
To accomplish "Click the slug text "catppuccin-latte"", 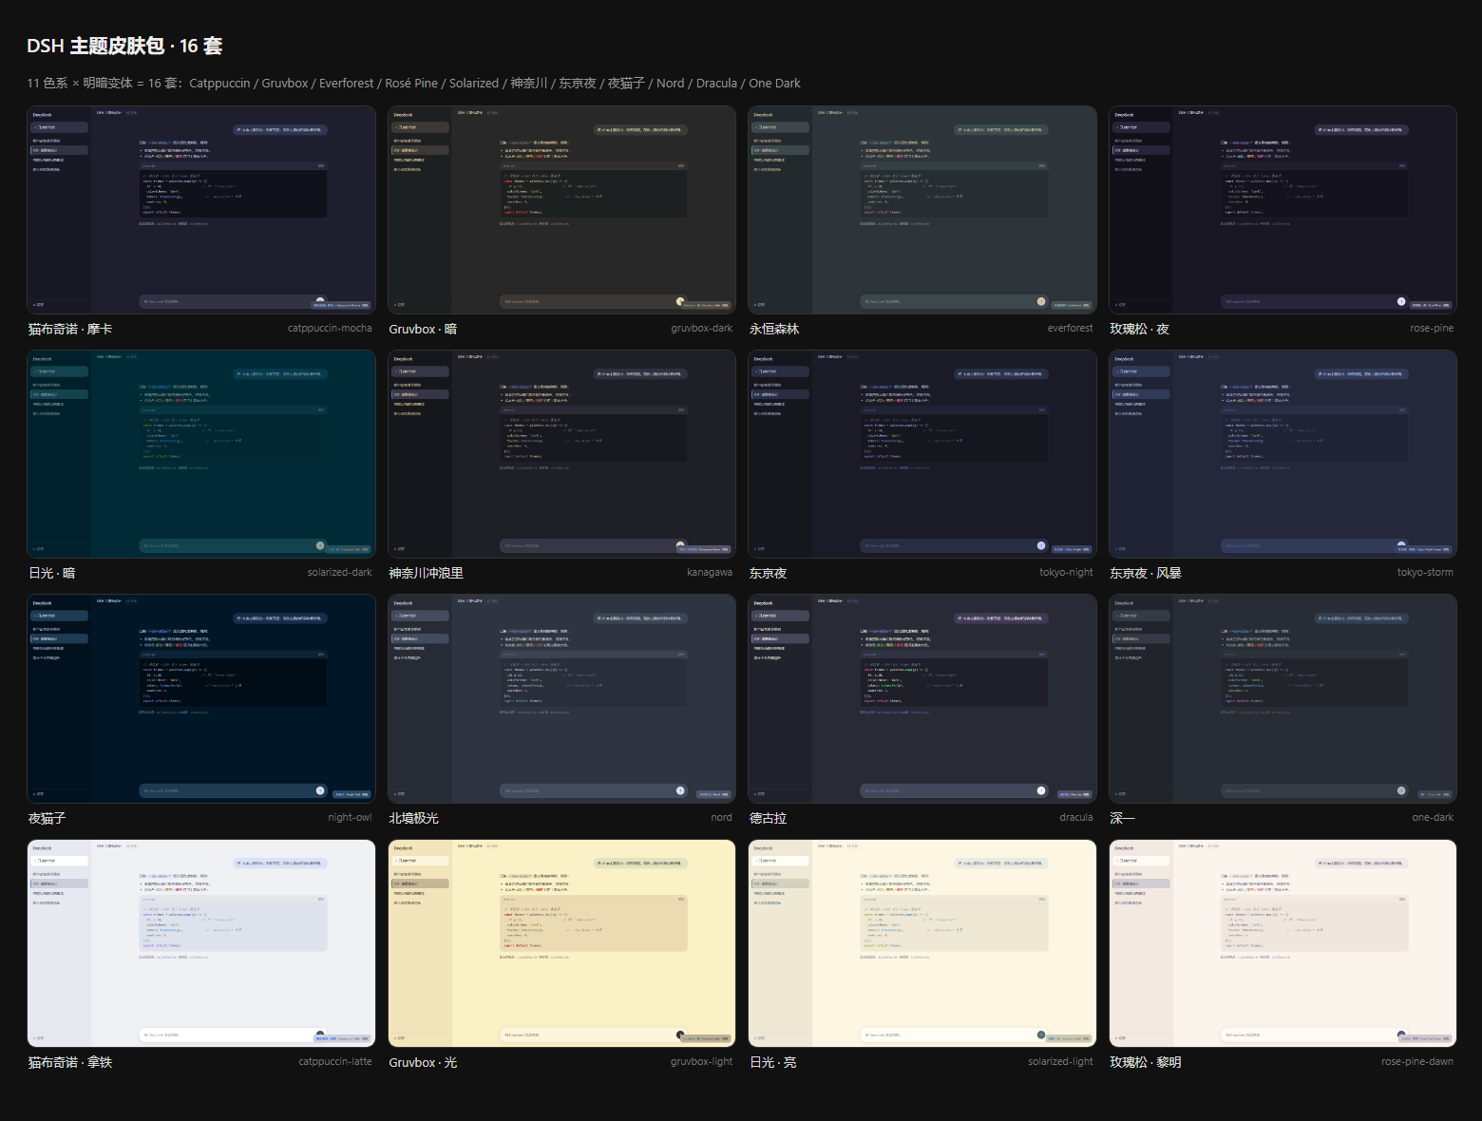I will click(335, 1061).
